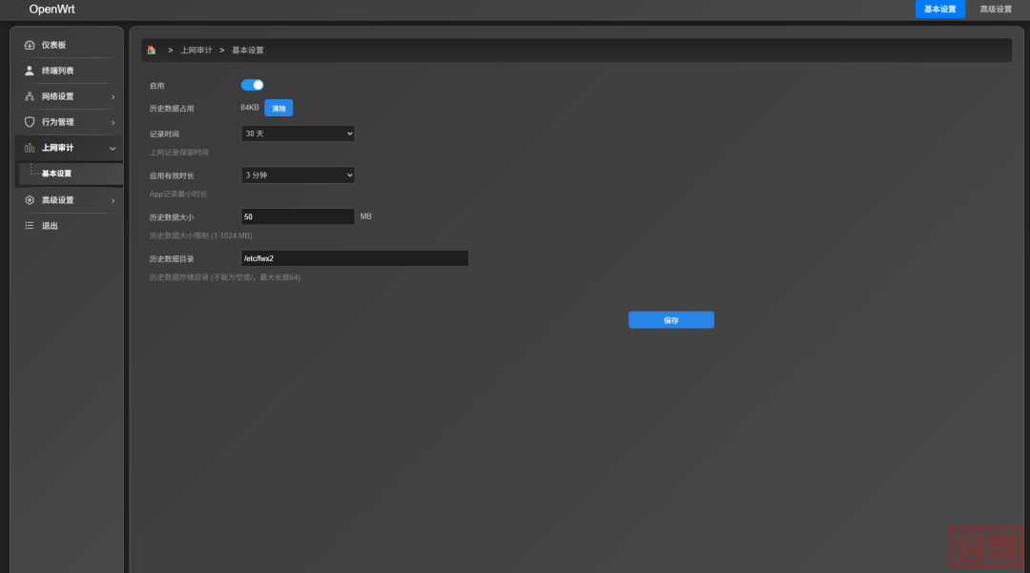Click the 网络设置 network icon
Screen dimensions: 1030x573
pos(30,96)
